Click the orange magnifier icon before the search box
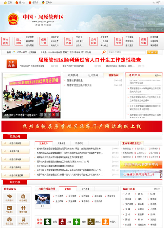 [104, 52]
